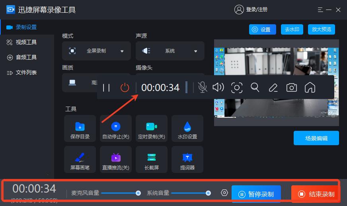Toggle the 定时录制(关) tool
Screen dimensions: 347x206
coord(152,128)
